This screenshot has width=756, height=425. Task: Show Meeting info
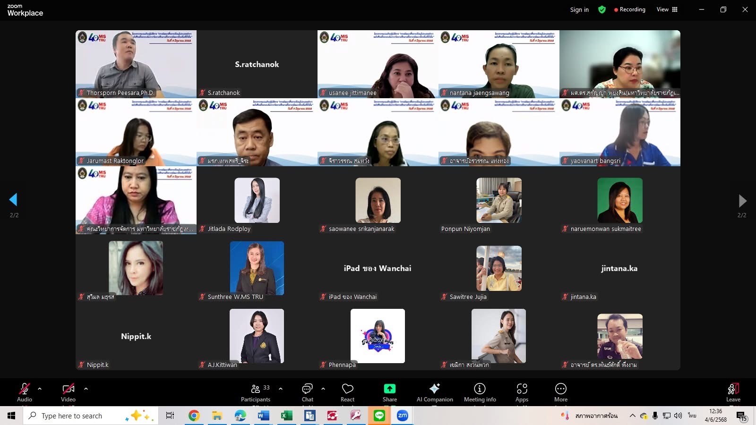point(480,392)
